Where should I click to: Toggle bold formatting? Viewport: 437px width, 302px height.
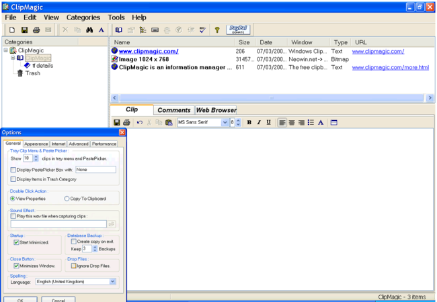pyautogui.click(x=249, y=122)
